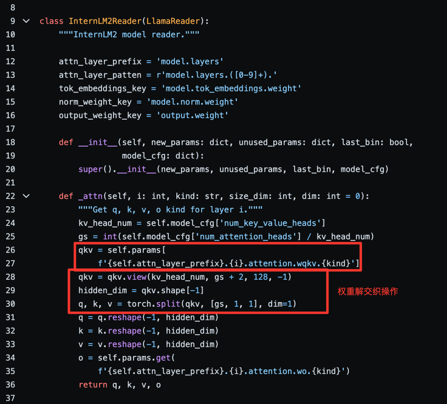
Task: Collapse the _attn method fold chevron
Action: (26, 196)
